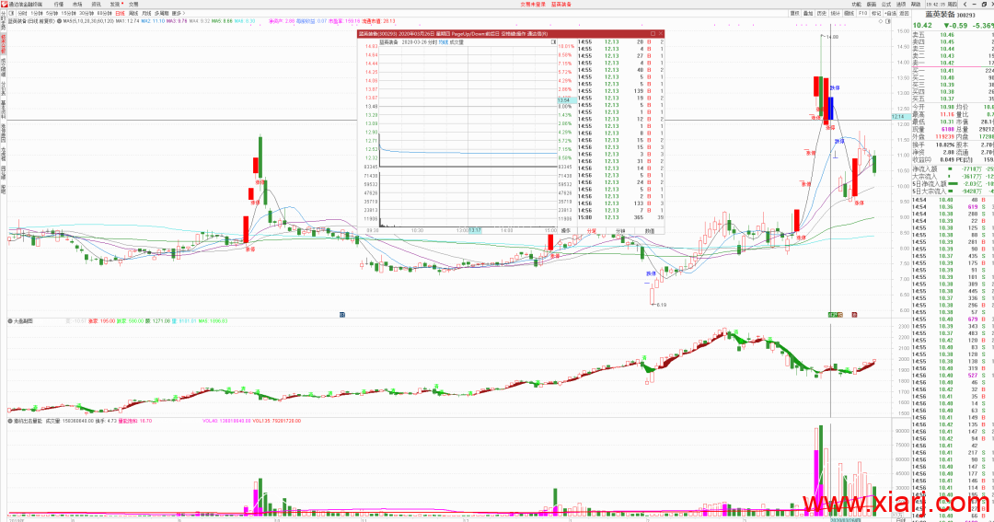
Task: Click the side panel toggle icon at chart top right
Action: tap(887, 21)
